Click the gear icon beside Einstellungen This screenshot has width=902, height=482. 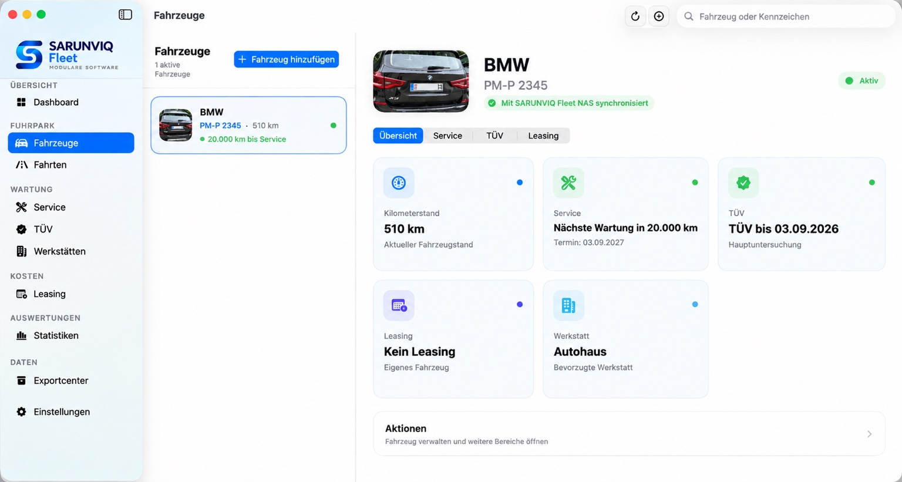pyautogui.click(x=21, y=412)
